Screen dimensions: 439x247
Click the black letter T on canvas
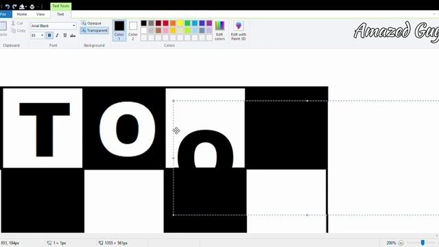pos(45,130)
